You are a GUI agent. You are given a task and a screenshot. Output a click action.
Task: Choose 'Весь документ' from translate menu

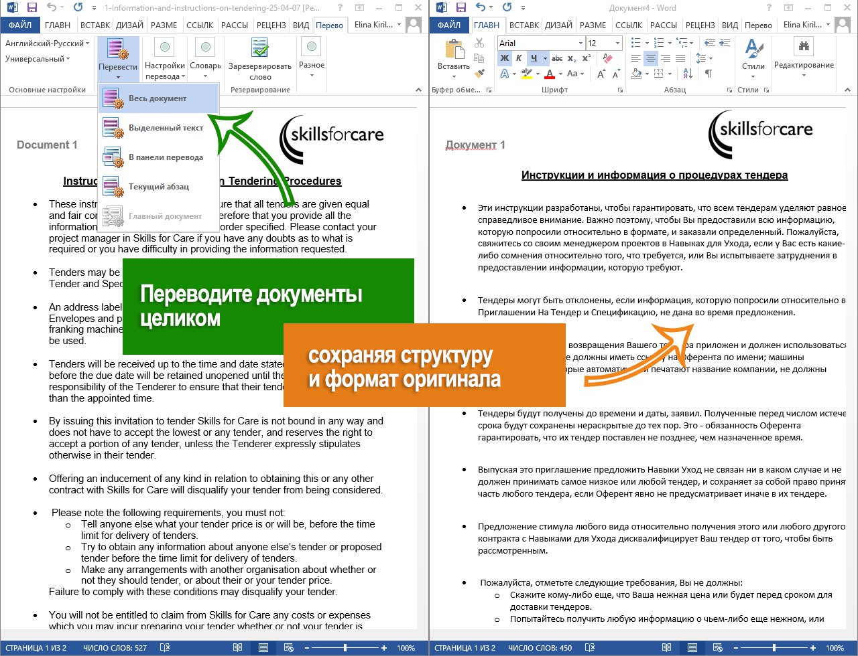coord(158,98)
